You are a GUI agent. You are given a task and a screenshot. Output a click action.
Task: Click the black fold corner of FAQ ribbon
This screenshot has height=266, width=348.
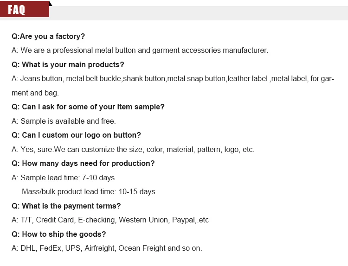click(51, 4)
